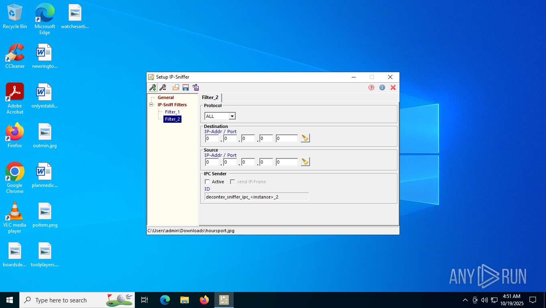Select planmedic... Word document

(45, 176)
